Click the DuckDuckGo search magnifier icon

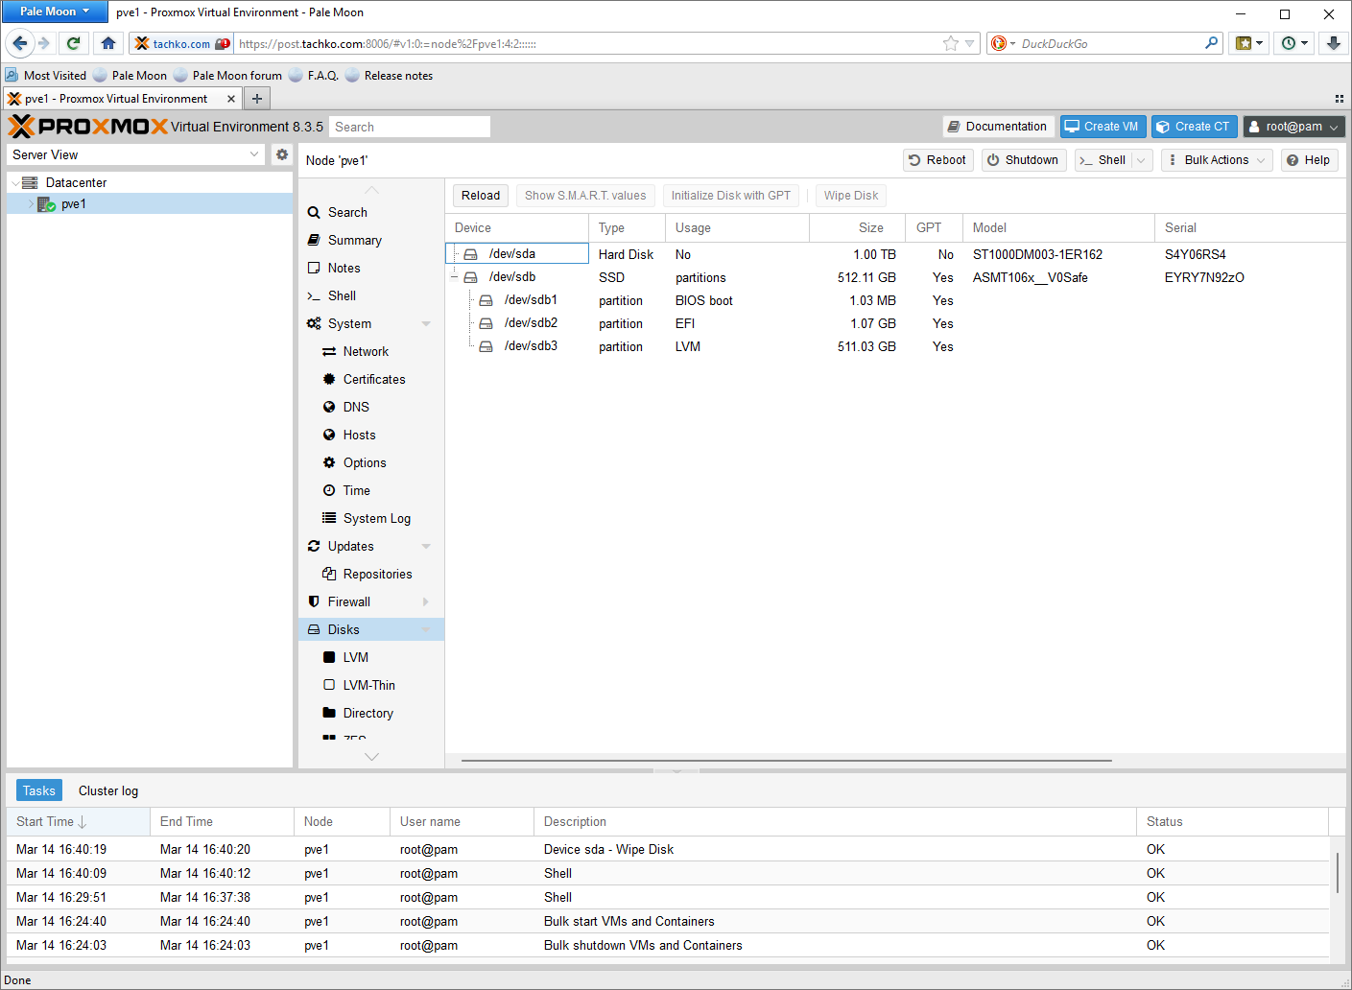(1211, 43)
